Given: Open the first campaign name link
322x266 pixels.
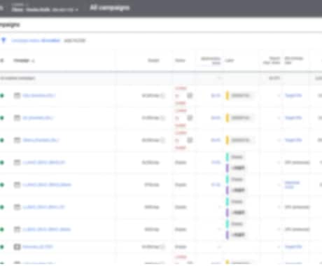Looking at the screenshot, I should coord(39,95).
